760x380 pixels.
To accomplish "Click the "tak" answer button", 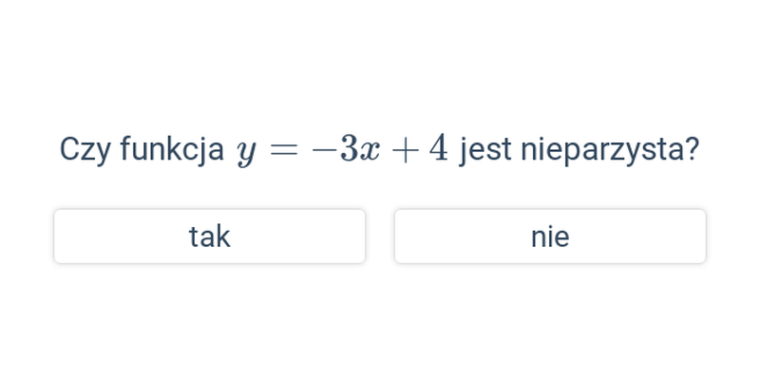I will [209, 237].
